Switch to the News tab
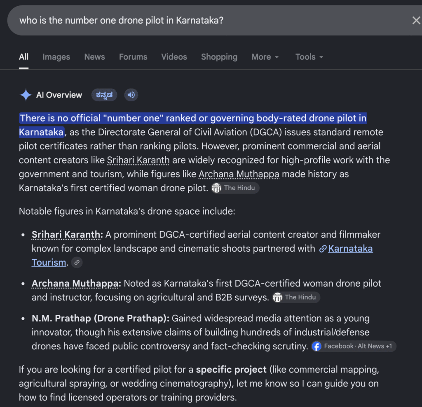Image resolution: width=422 pixels, height=407 pixels. [x=94, y=57]
